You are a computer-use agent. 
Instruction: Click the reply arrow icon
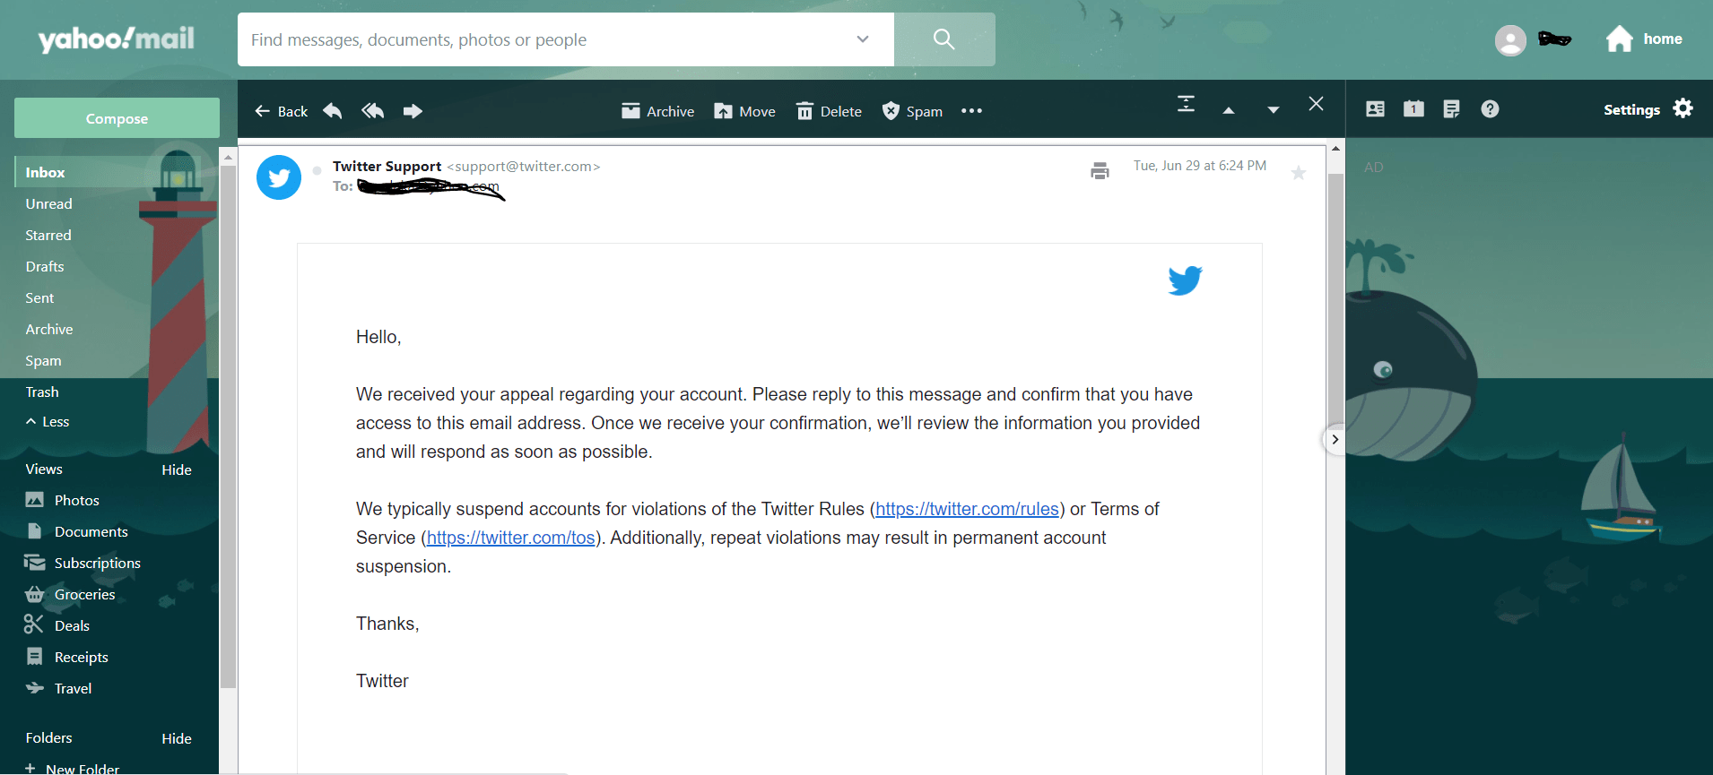click(333, 110)
